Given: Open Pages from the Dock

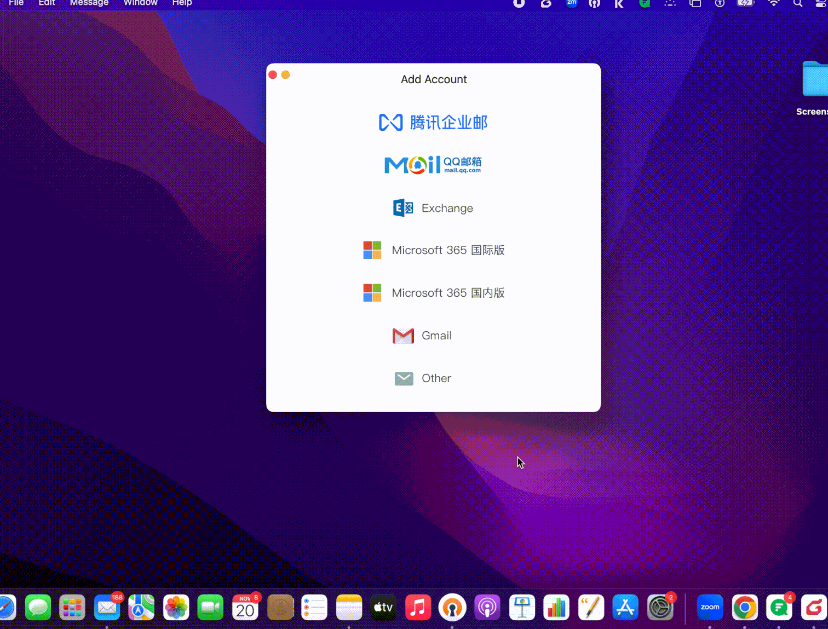Looking at the screenshot, I should (x=591, y=608).
